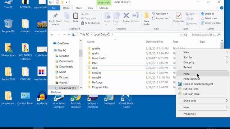
Task: Select Documents in navigation pane
Action: point(64,61)
